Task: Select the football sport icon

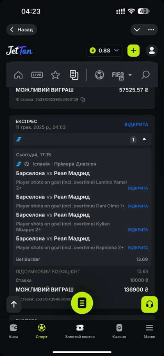Action: [x=100, y=75]
